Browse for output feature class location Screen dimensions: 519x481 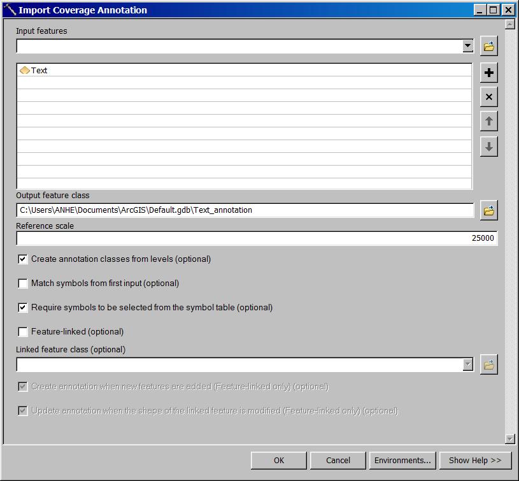click(489, 210)
